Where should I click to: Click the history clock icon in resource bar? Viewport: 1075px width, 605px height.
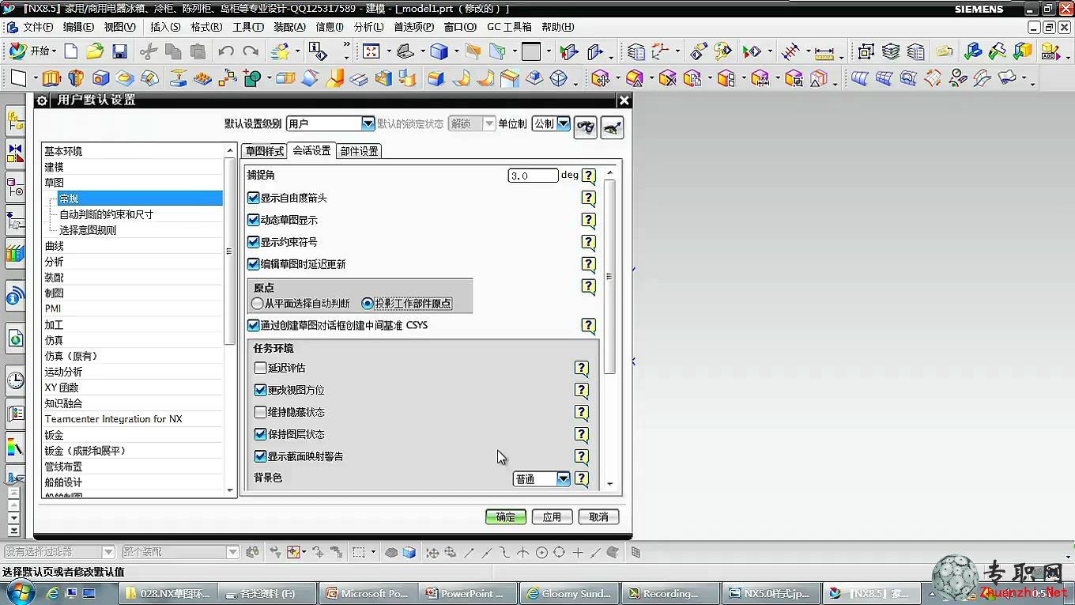(16, 380)
